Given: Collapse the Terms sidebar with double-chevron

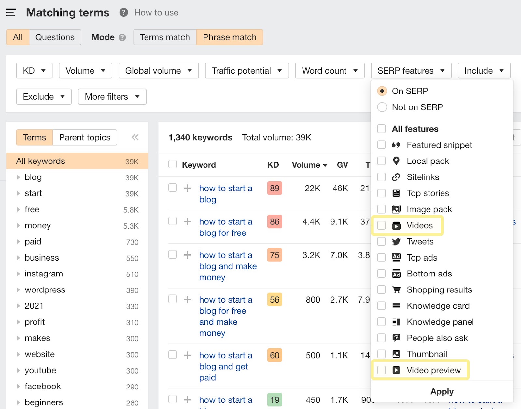Looking at the screenshot, I should click(135, 137).
